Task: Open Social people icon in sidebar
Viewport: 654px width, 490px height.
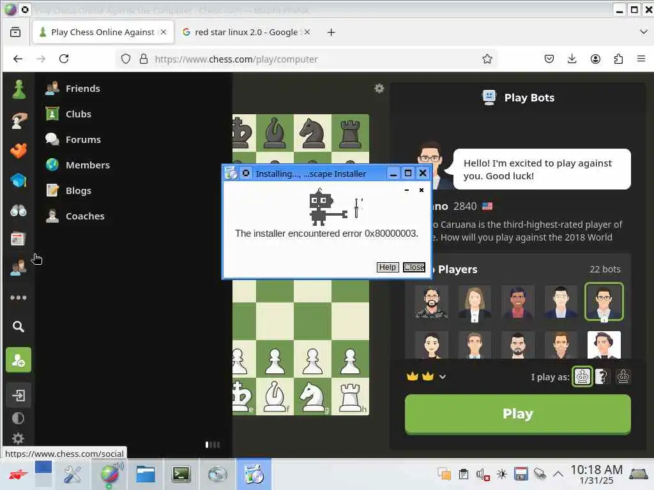Action: tap(19, 267)
